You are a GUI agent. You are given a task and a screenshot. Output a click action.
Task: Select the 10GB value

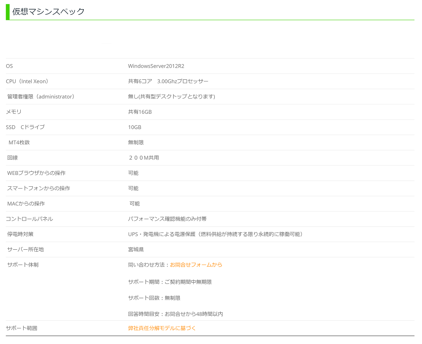135,127
